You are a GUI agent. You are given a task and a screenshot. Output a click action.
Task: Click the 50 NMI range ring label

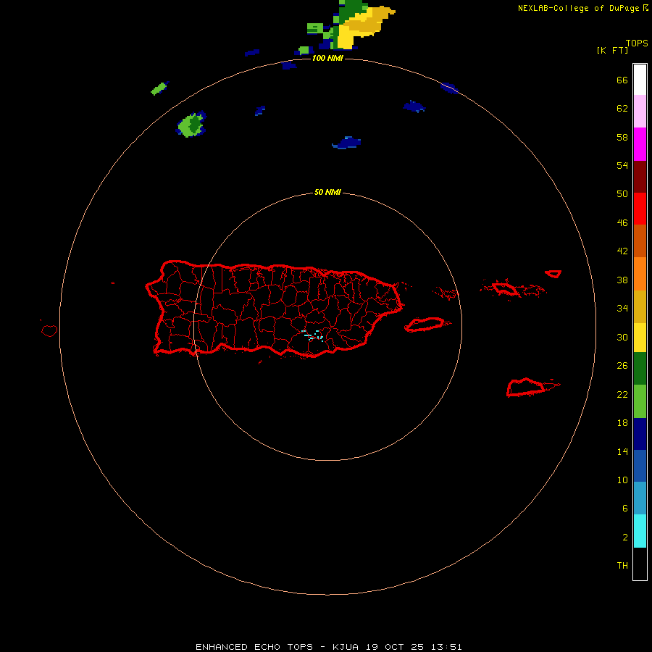327,192
